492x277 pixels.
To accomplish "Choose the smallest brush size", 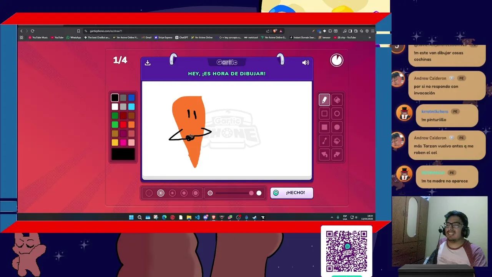I will click(x=149, y=193).
